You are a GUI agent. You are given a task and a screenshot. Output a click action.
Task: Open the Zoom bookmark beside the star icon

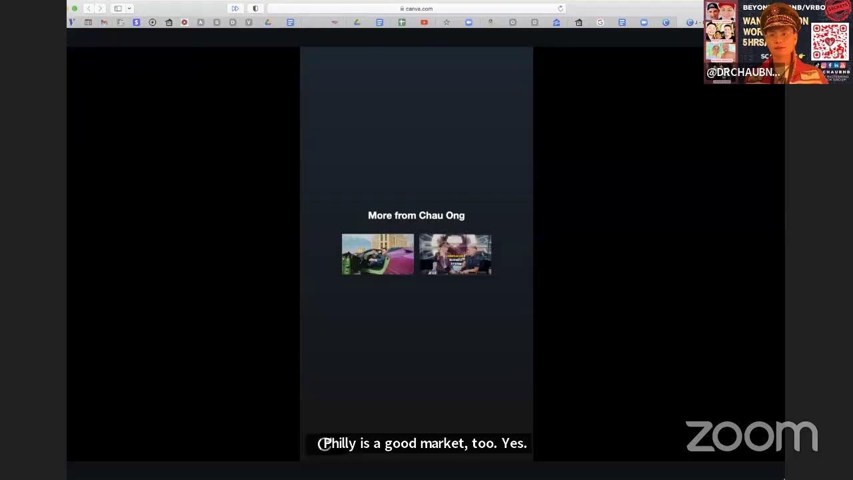pos(468,22)
